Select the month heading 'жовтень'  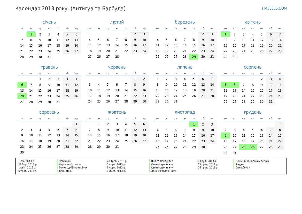(x=117, y=112)
